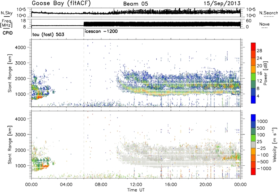Click the "N.Search" legend label
The width and height of the screenshot is (278, 192).
tap(268, 13)
